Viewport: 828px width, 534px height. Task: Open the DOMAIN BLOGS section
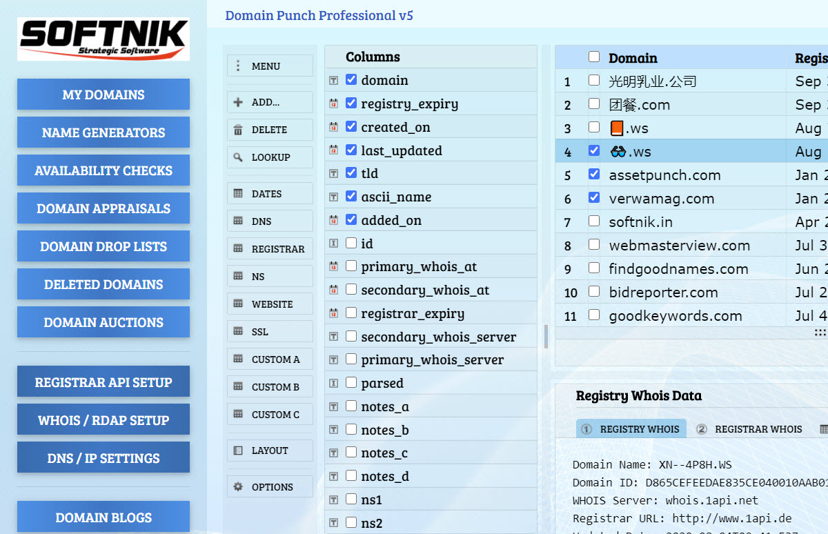click(x=103, y=517)
